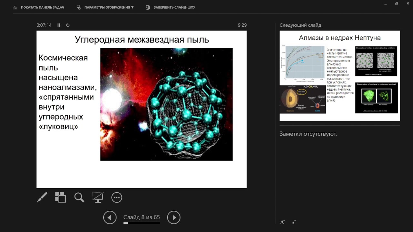The width and height of the screenshot is (413, 232).
Task: Click the display settings monitor icon
Action: pyautogui.click(x=78, y=7)
